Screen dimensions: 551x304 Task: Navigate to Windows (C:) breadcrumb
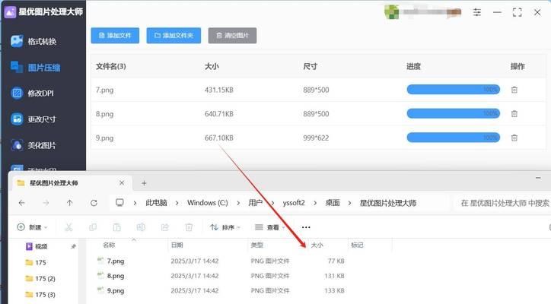tap(207, 203)
